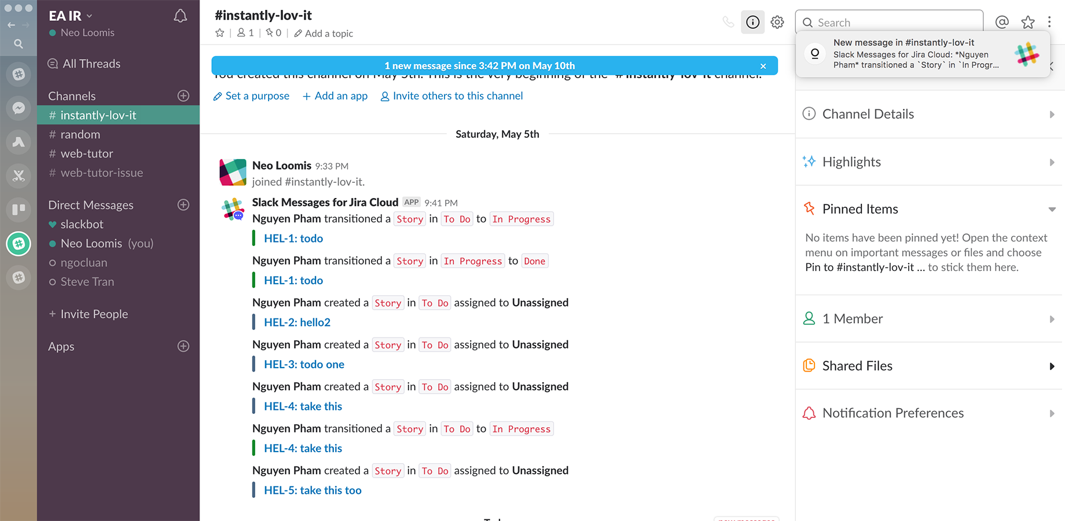View the channel's member count icon in header
1065x521 pixels.
245,33
